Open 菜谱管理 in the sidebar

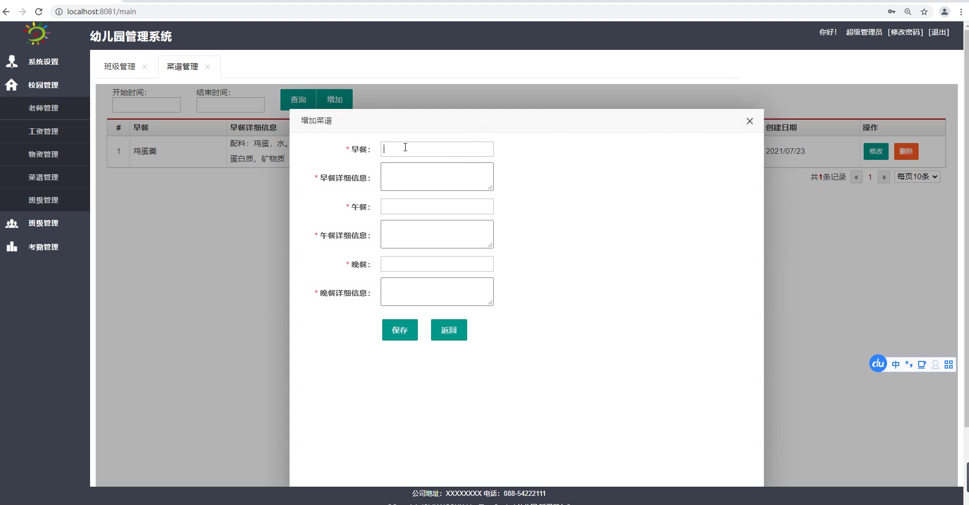[x=45, y=177]
